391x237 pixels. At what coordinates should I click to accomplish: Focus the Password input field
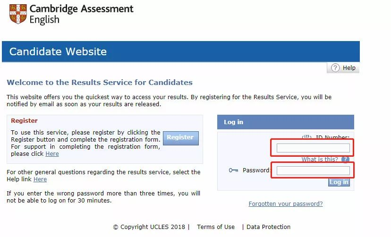point(313,170)
